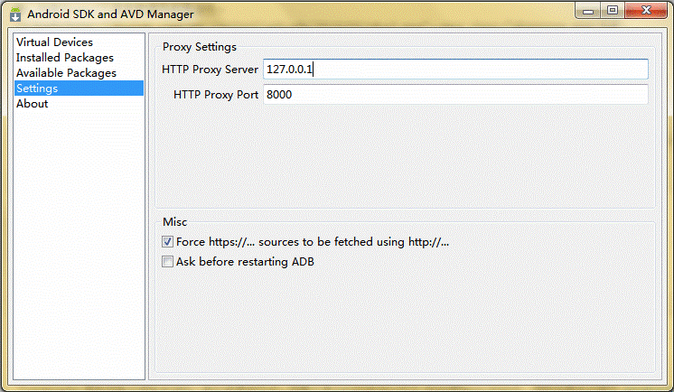Click the window title text
The width and height of the screenshot is (674, 392).
[110, 14]
